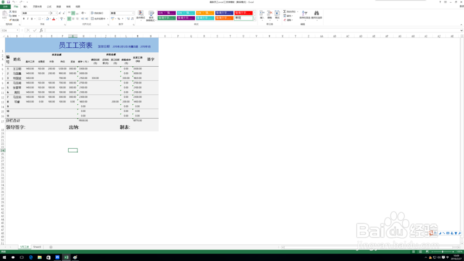Switch to the Page Layout ribbon tab
464x261 pixels.
pyautogui.click(x=37, y=6)
